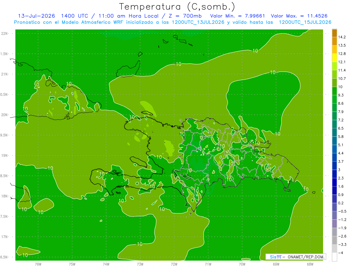348x268 pixels.
Task: Click the "8.5N" latitude axis label
Action: coord(4,176)
